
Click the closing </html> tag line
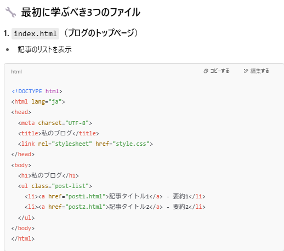click(23, 238)
